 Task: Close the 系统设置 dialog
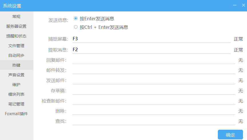coord(243,5)
